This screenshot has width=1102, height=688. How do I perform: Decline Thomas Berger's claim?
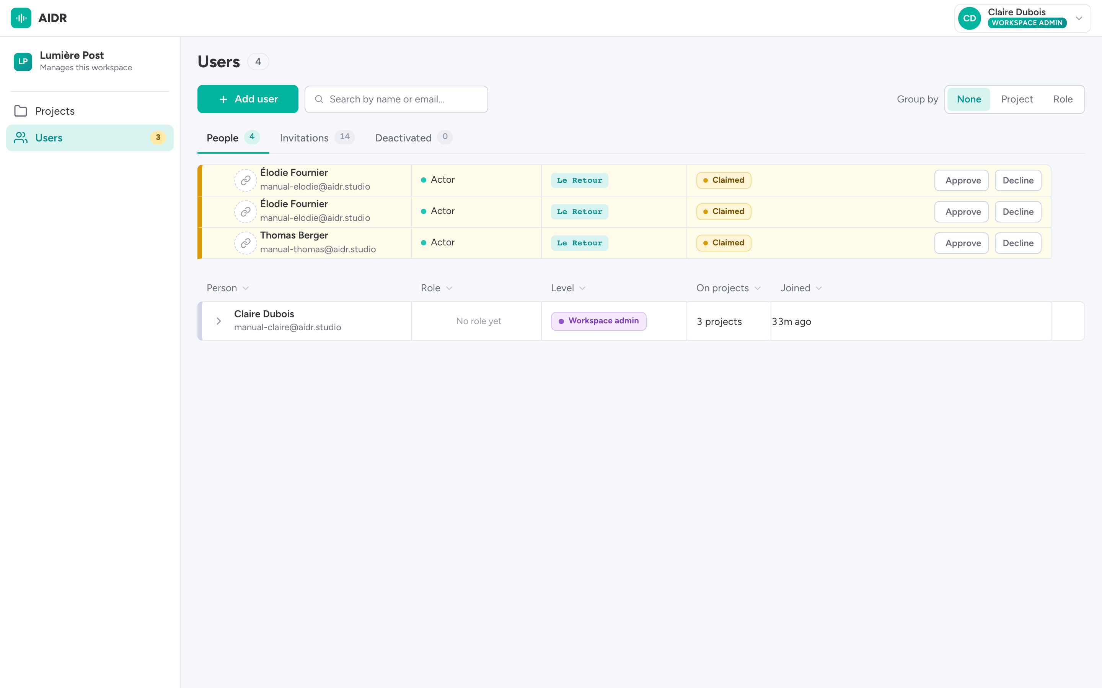pyautogui.click(x=1018, y=243)
